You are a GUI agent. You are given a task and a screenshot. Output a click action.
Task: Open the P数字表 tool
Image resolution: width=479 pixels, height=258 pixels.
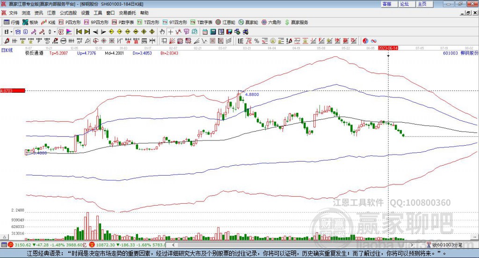point(123,22)
